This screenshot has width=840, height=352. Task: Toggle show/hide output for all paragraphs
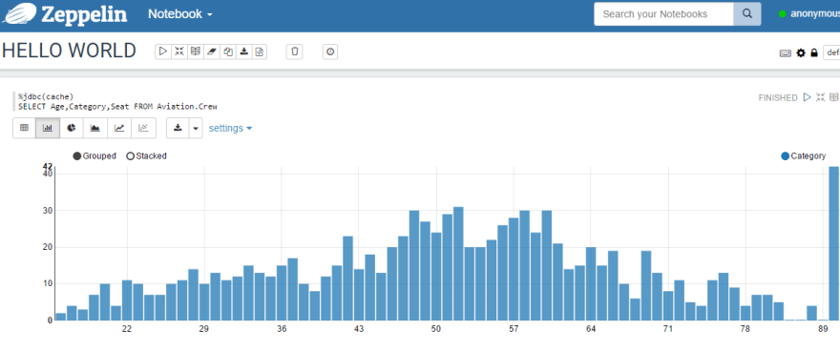pyautogui.click(x=196, y=52)
